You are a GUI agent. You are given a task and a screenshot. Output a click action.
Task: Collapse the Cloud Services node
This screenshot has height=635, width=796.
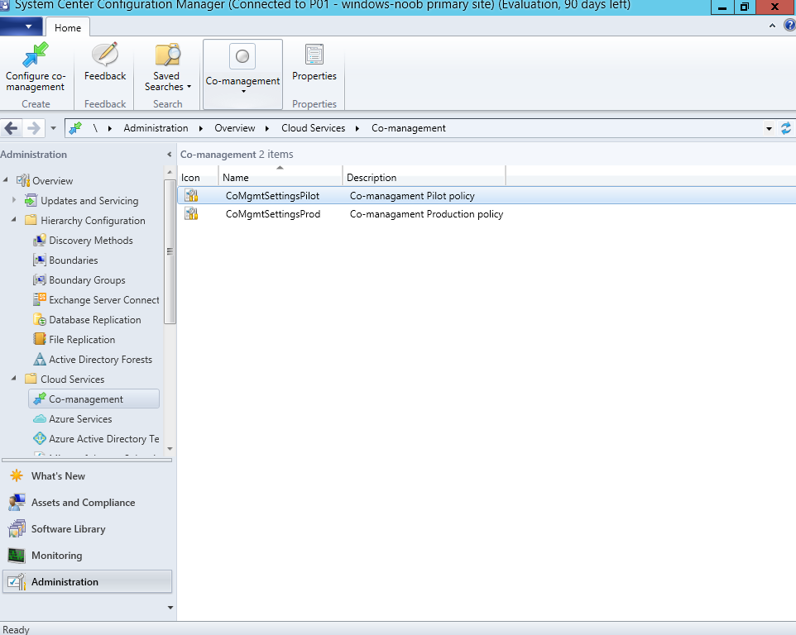click(x=14, y=379)
